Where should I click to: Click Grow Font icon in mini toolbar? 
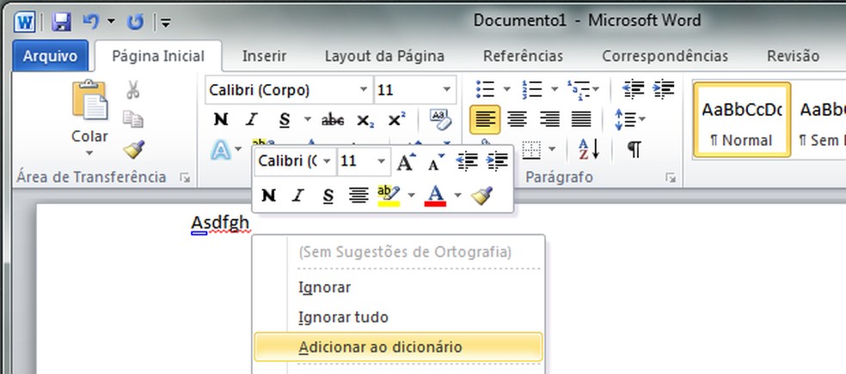(x=407, y=161)
